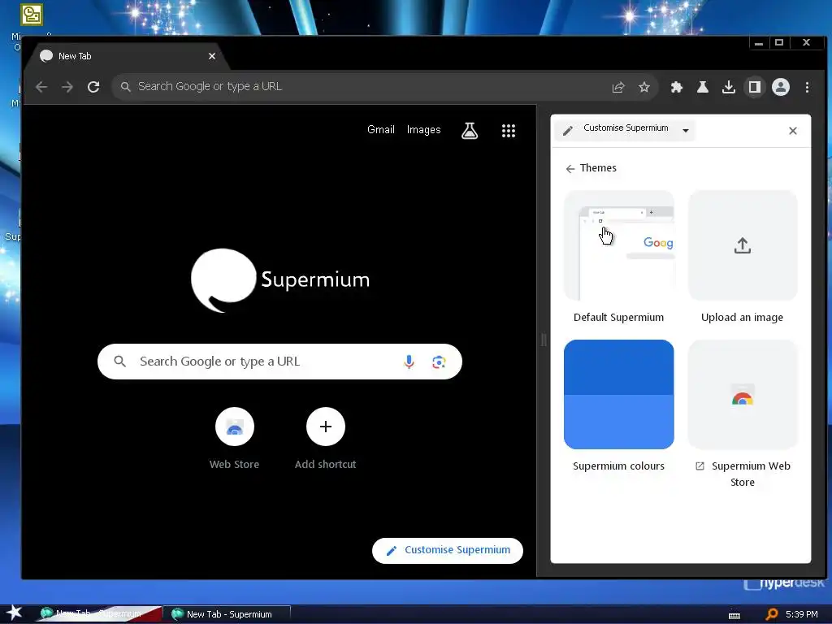832x624 pixels.
Task: Close the New Tab tab
Action: point(212,56)
